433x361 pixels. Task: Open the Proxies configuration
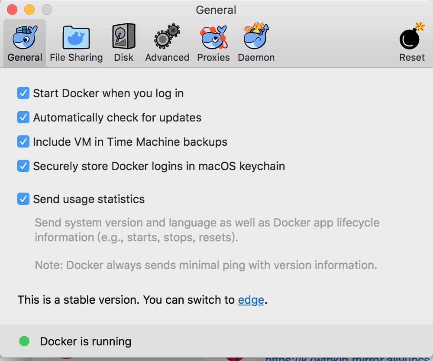(213, 42)
